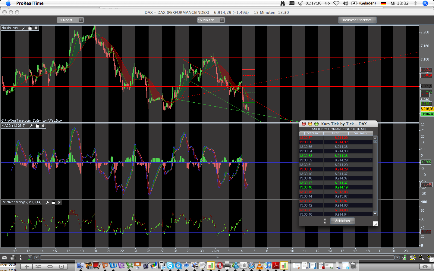Open the German flag input menu
Image resolution: width=434 pixels, height=271 pixels.
384,3
